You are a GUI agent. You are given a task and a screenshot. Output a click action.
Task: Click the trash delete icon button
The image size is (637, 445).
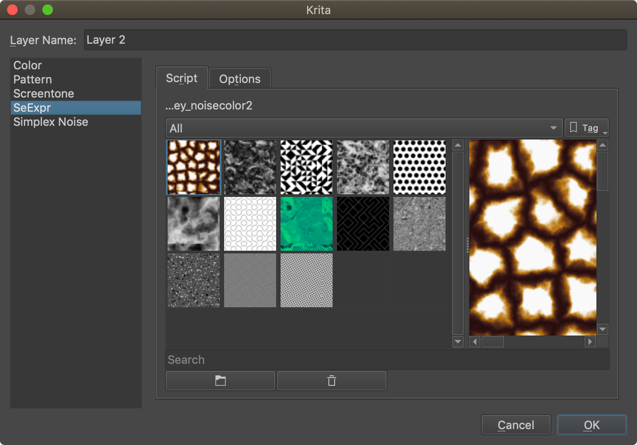coord(332,381)
